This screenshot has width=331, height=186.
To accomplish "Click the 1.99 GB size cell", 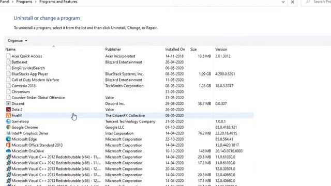I will [205, 74].
